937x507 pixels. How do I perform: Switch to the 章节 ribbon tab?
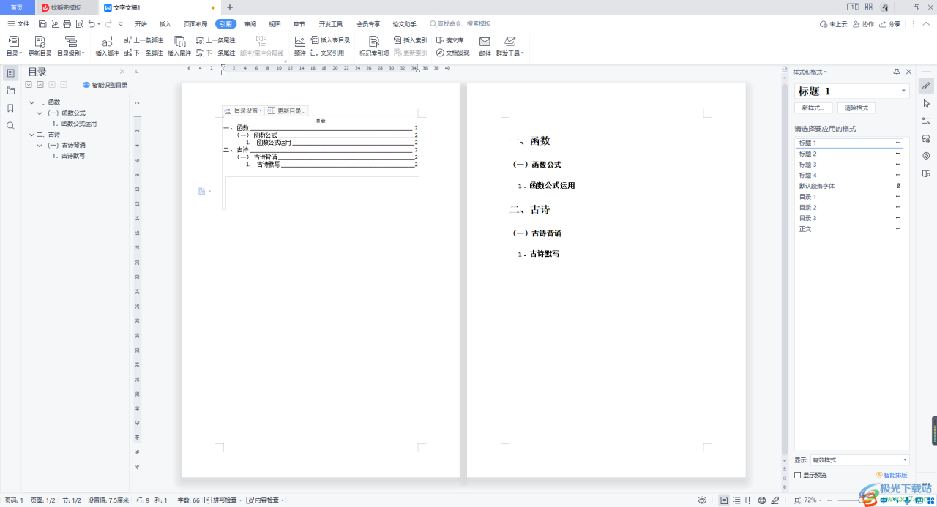tap(299, 23)
